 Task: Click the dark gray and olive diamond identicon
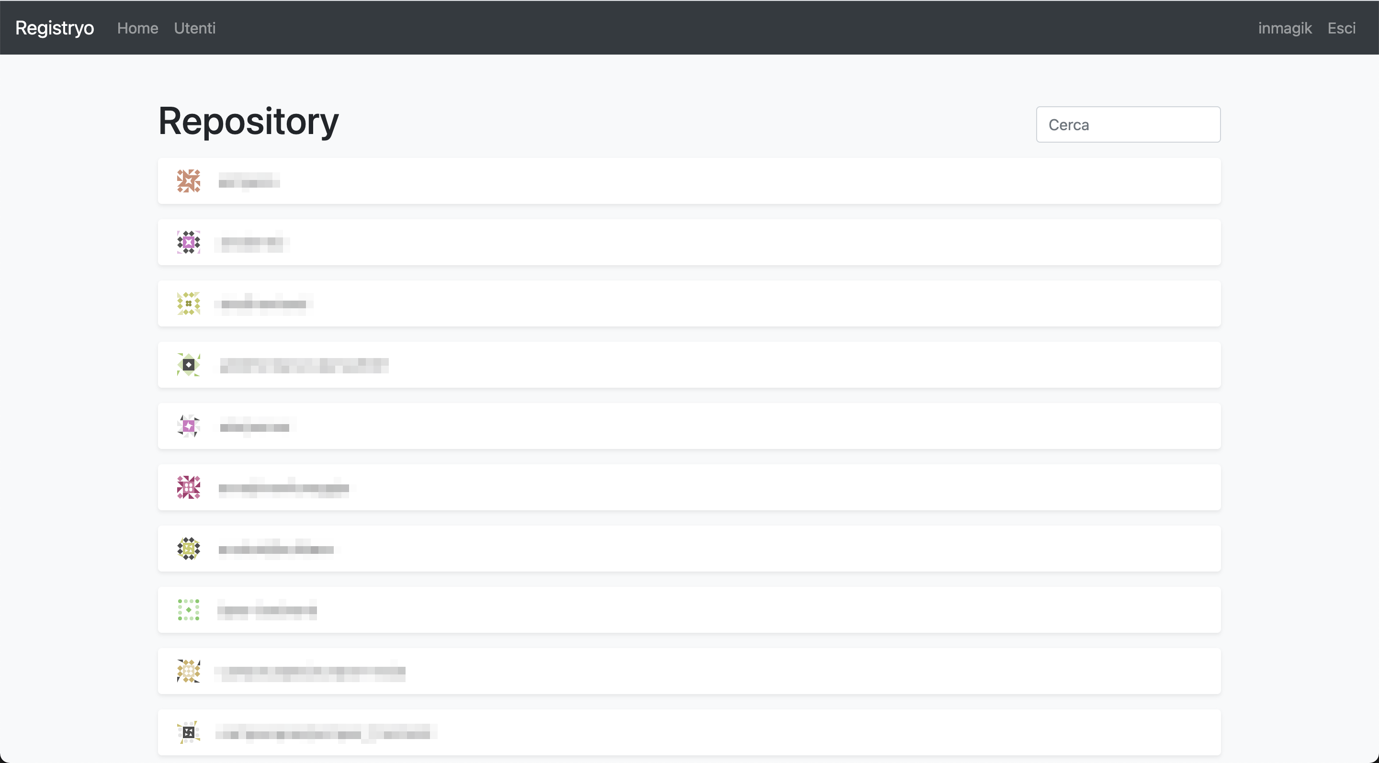(x=189, y=549)
